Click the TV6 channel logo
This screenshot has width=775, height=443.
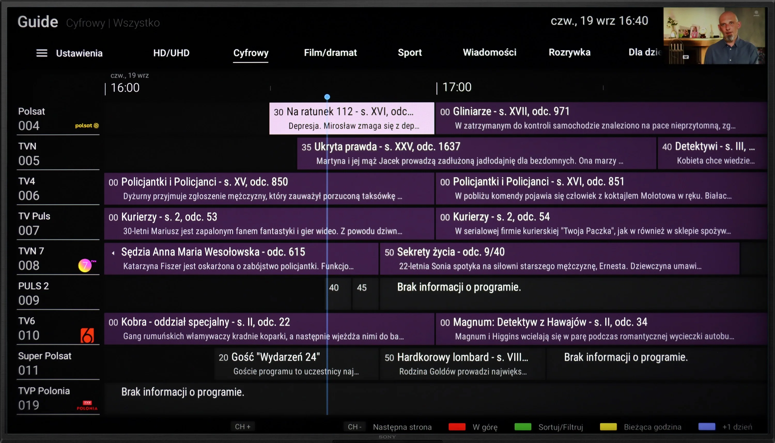[87, 336]
